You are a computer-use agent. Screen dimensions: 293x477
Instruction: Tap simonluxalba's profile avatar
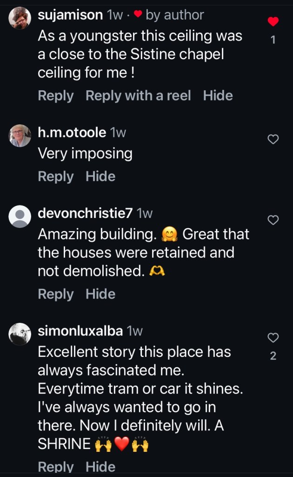click(x=20, y=334)
